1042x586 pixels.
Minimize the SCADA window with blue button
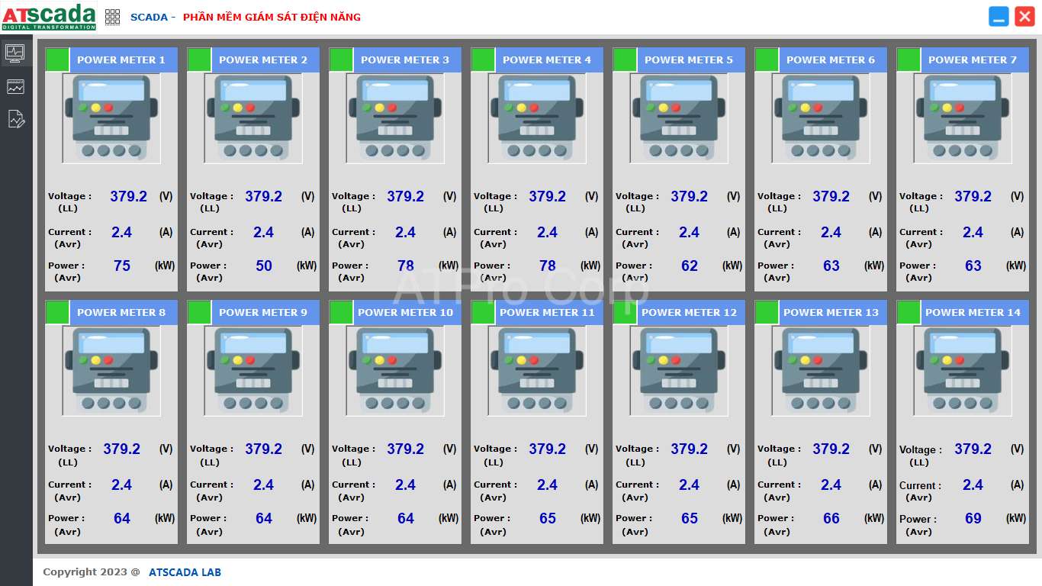[999, 17]
